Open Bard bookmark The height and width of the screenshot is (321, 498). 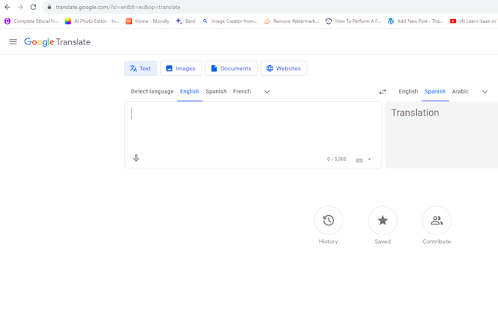pyautogui.click(x=186, y=21)
